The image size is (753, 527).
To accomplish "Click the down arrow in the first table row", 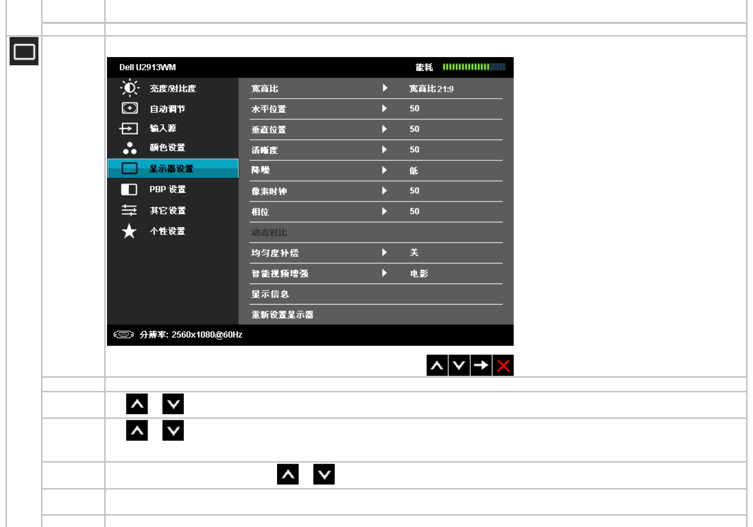I will [x=173, y=404].
